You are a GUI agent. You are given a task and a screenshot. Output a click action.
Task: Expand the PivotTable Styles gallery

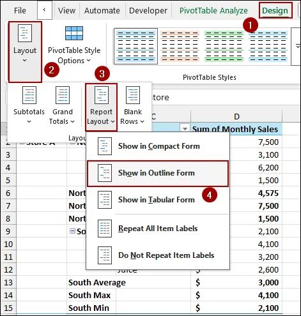point(297,46)
